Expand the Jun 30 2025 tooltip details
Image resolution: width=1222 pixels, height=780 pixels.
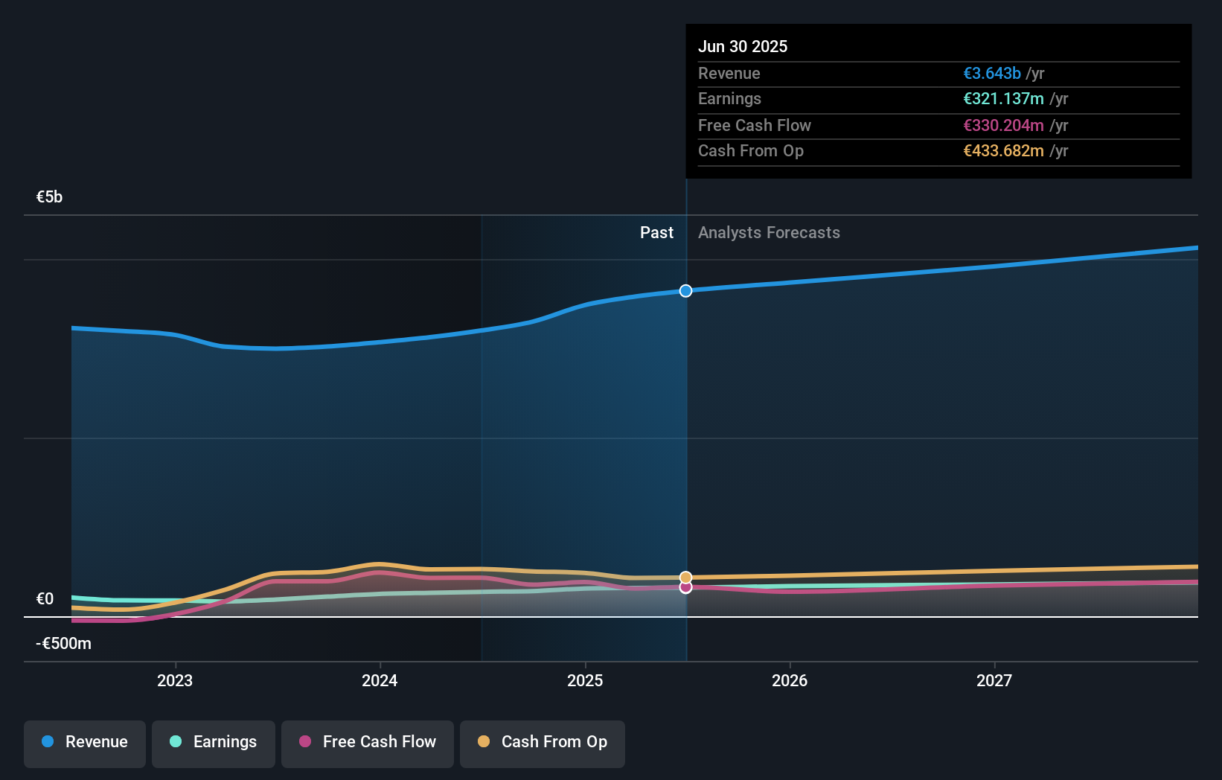click(743, 46)
